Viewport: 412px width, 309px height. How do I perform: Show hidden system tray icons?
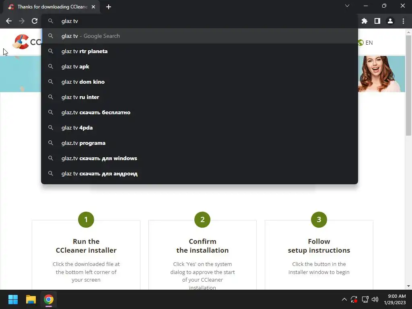pyautogui.click(x=344, y=299)
